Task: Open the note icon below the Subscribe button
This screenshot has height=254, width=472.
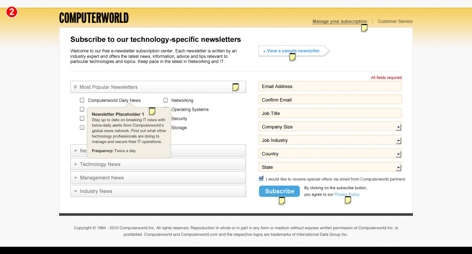Action: click(x=282, y=201)
